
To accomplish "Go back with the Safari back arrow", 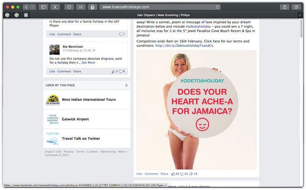I will point(26,7).
